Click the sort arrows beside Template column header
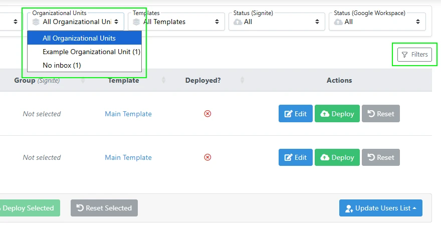The height and width of the screenshot is (231, 441). 163,81
